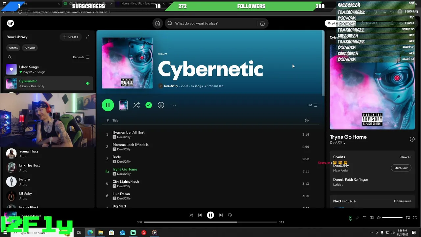Click the duration clock column header
The image size is (421, 237).
pos(307,120)
